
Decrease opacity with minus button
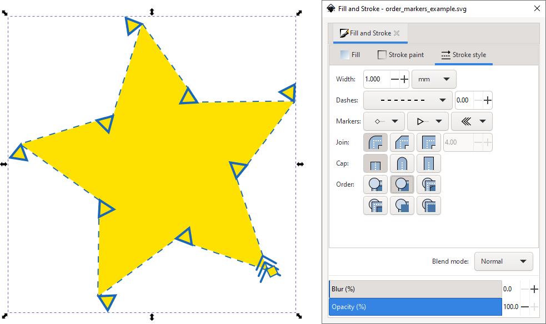pos(525,307)
